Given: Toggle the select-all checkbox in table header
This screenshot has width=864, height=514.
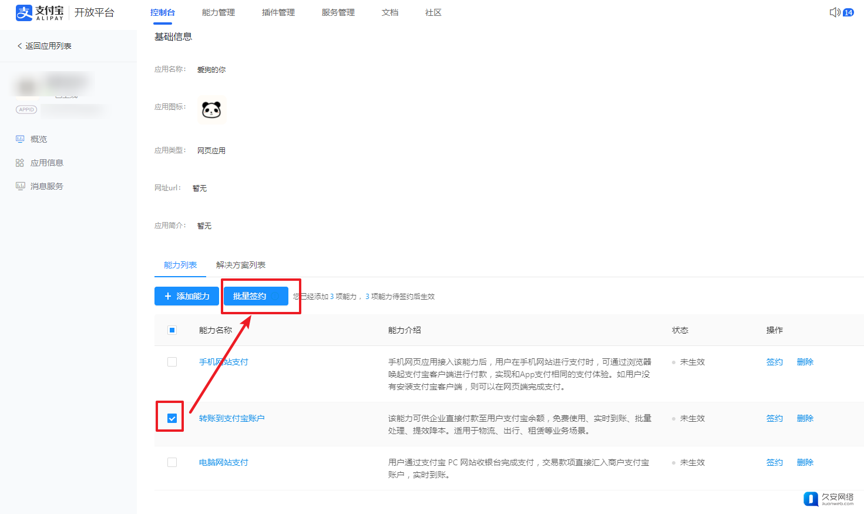Looking at the screenshot, I should [x=172, y=330].
